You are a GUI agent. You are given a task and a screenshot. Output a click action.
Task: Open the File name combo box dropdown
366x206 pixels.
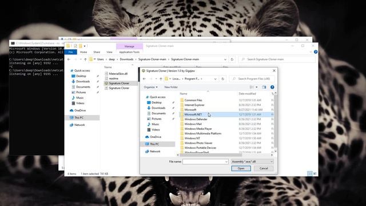[x=226, y=161]
